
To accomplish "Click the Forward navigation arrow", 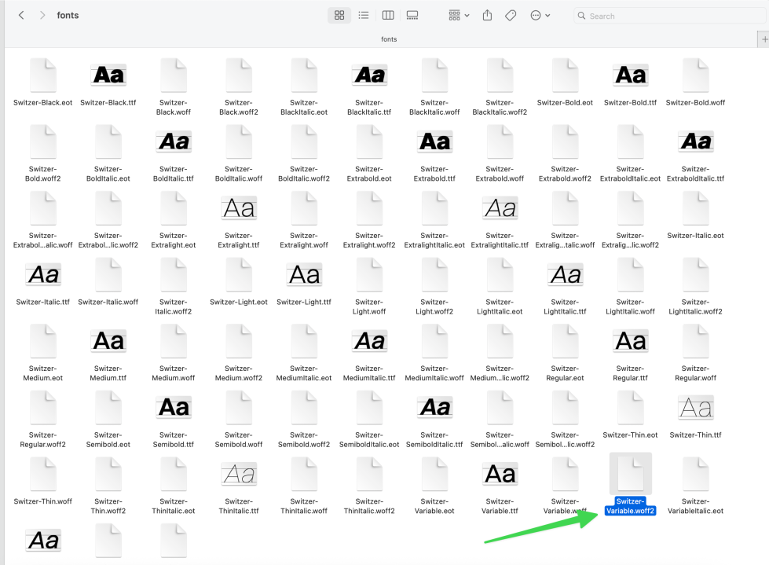I will (x=42, y=16).
